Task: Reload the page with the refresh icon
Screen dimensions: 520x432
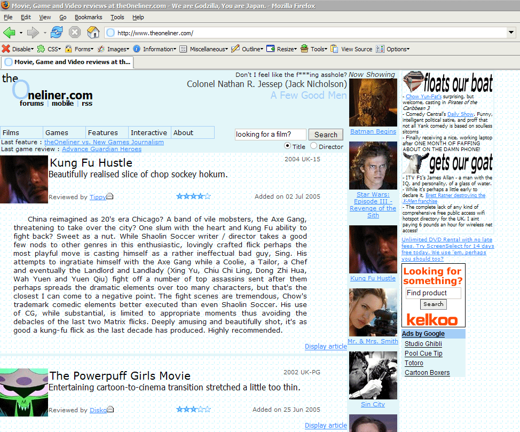Action: click(57, 33)
